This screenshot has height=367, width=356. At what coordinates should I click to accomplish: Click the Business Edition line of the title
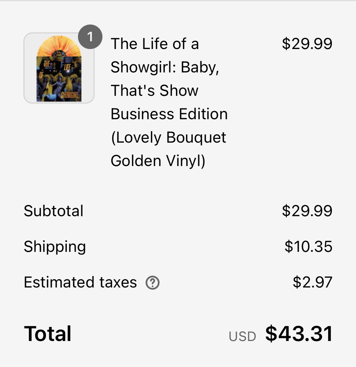169,114
